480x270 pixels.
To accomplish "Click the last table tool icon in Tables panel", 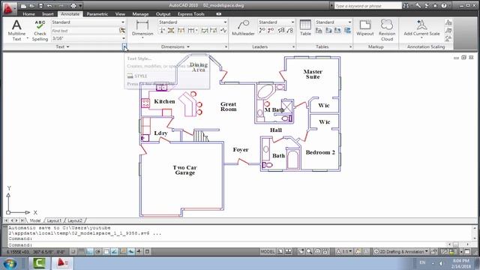I will [347, 30].
